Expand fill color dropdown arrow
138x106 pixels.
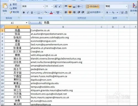[48, 12]
